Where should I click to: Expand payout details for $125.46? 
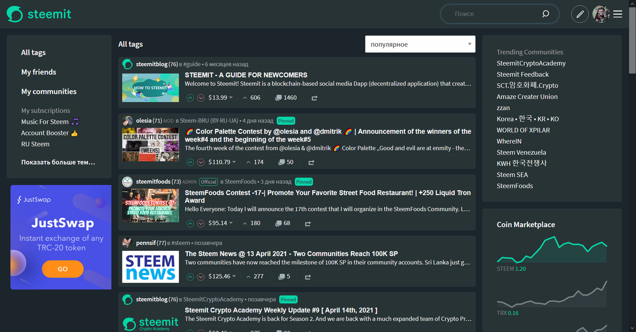click(223, 276)
